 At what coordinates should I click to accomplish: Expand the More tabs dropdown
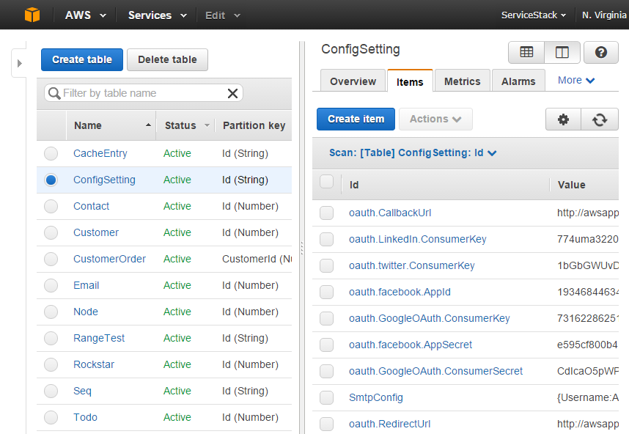[x=576, y=81]
